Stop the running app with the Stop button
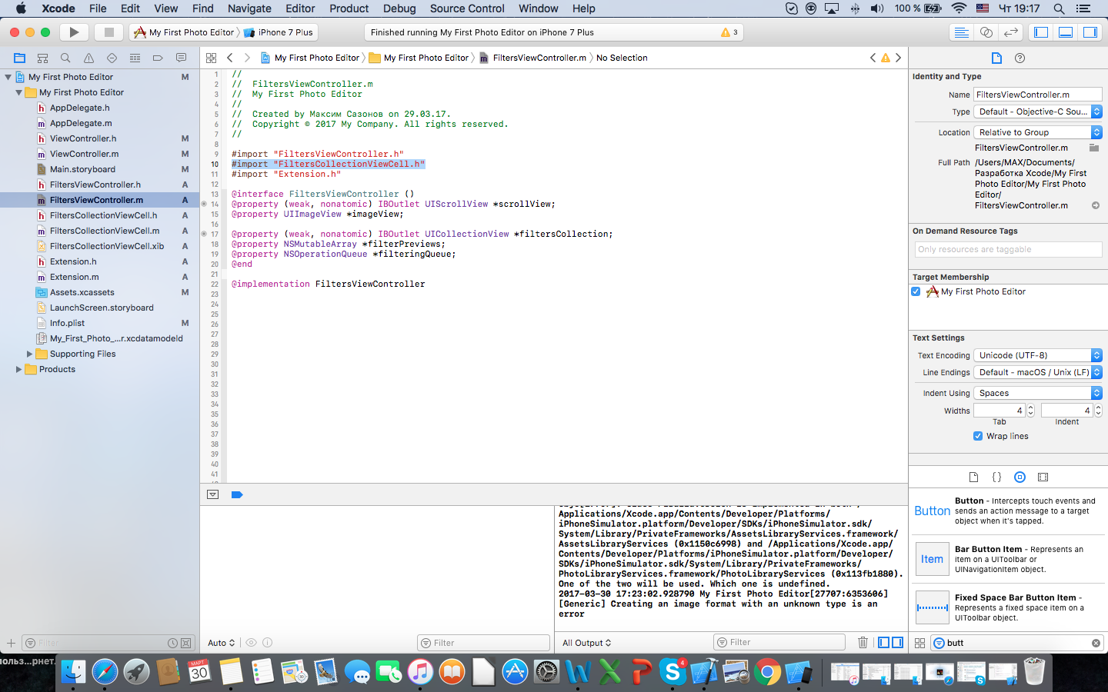1108x692 pixels. pyautogui.click(x=108, y=32)
